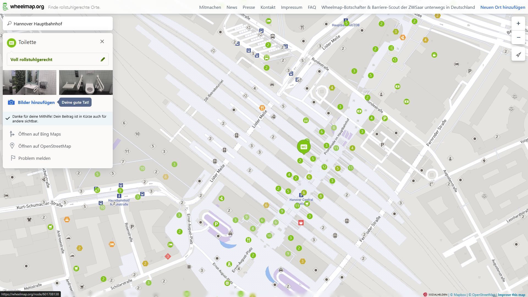The image size is (528, 297).
Task: Center map on my location arrow
Action: tap(518, 55)
